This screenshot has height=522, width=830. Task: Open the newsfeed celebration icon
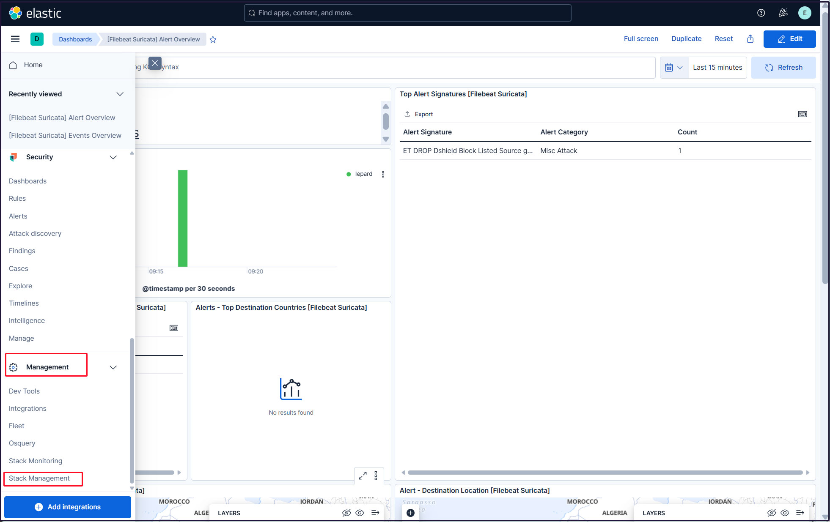(783, 13)
